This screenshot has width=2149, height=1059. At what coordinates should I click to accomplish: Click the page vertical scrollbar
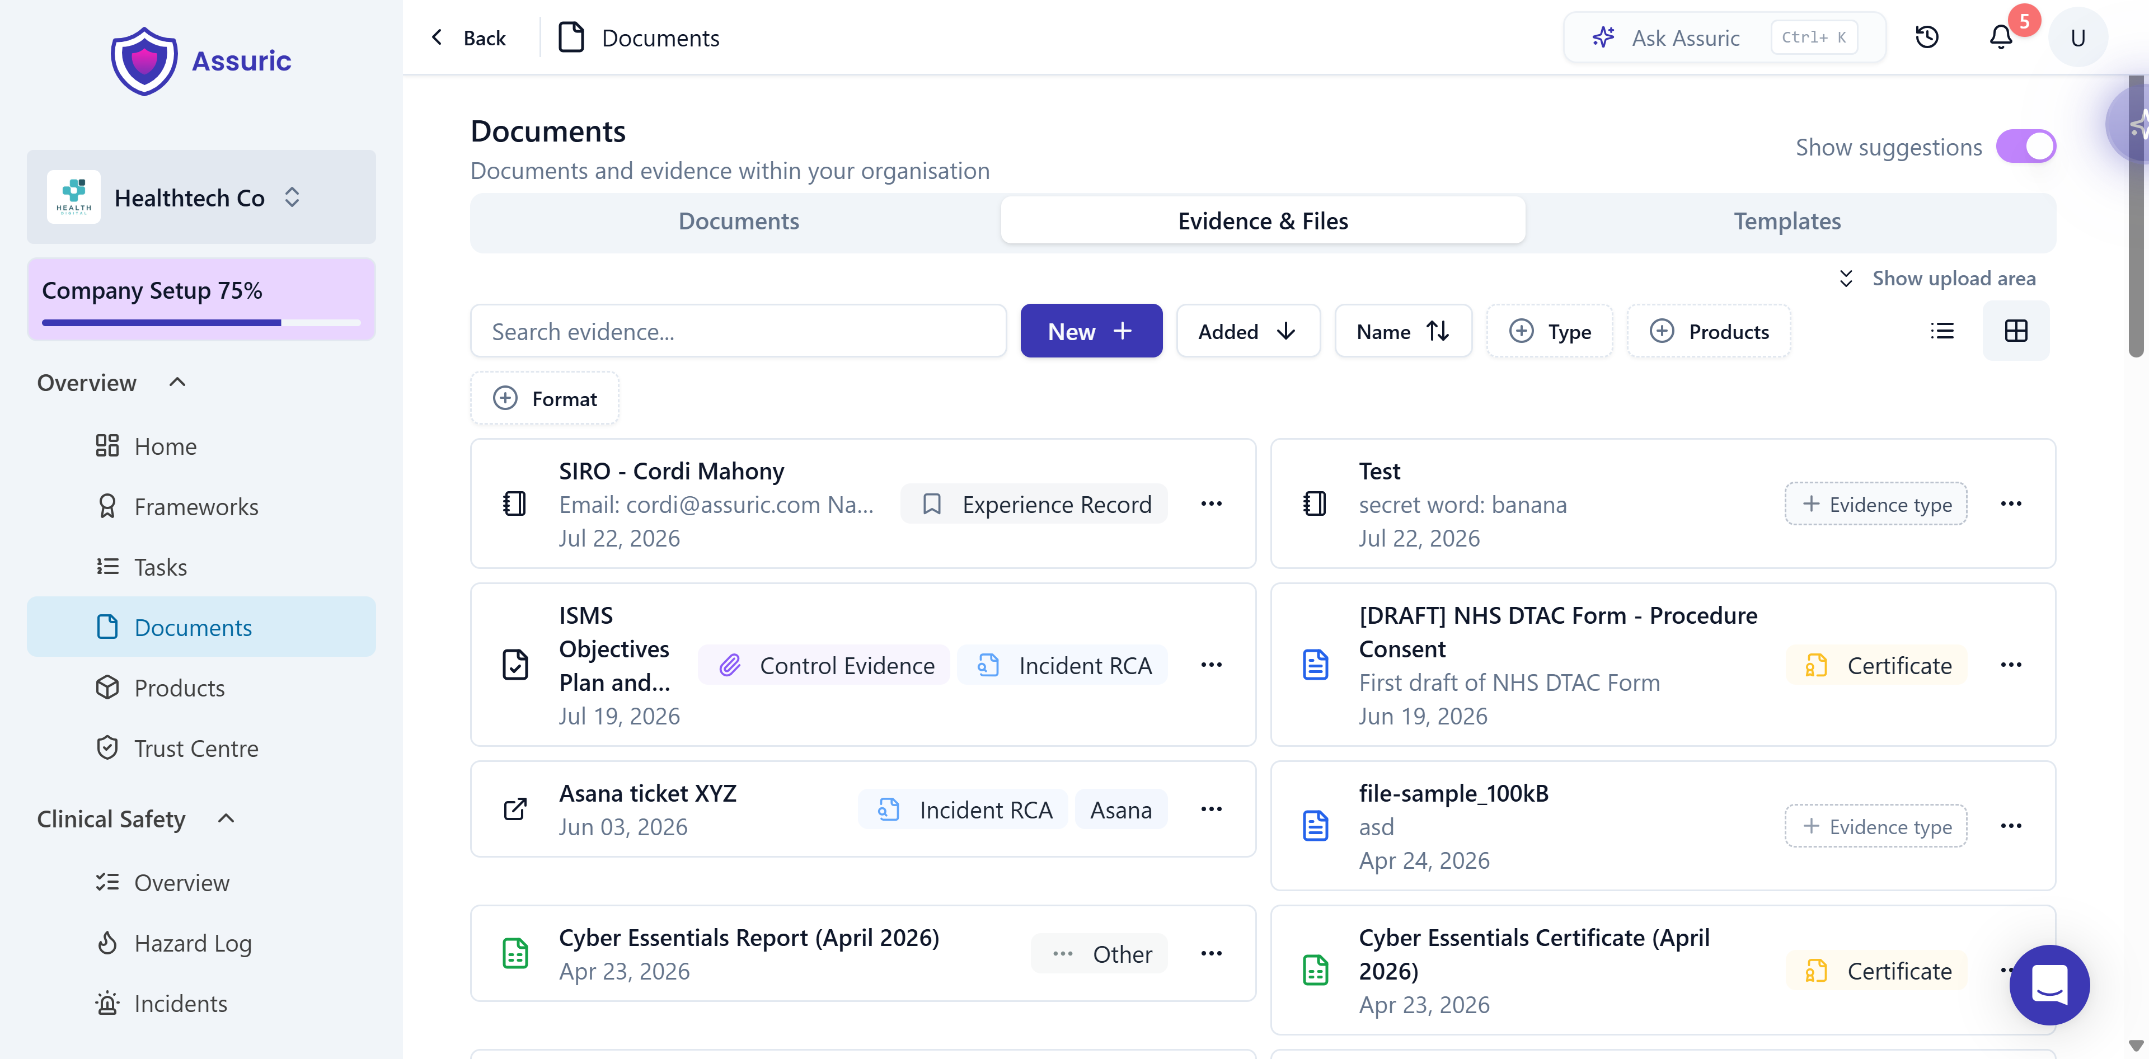(x=2136, y=217)
